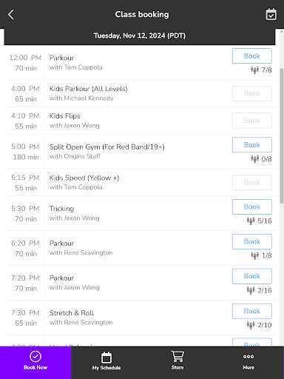Click the vertical scrollbar thumb
The height and width of the screenshot is (379, 284).
[282, 135]
